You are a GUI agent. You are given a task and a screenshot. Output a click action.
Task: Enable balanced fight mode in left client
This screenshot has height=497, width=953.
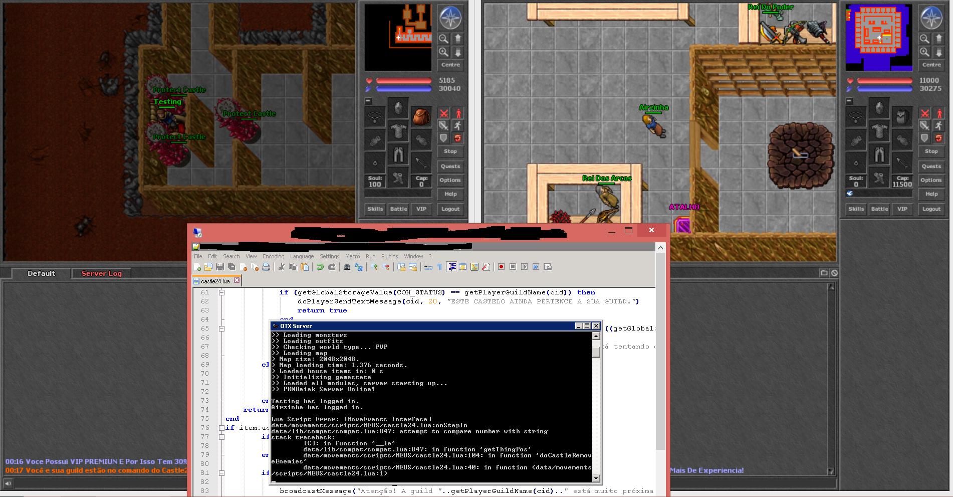pyautogui.click(x=443, y=125)
